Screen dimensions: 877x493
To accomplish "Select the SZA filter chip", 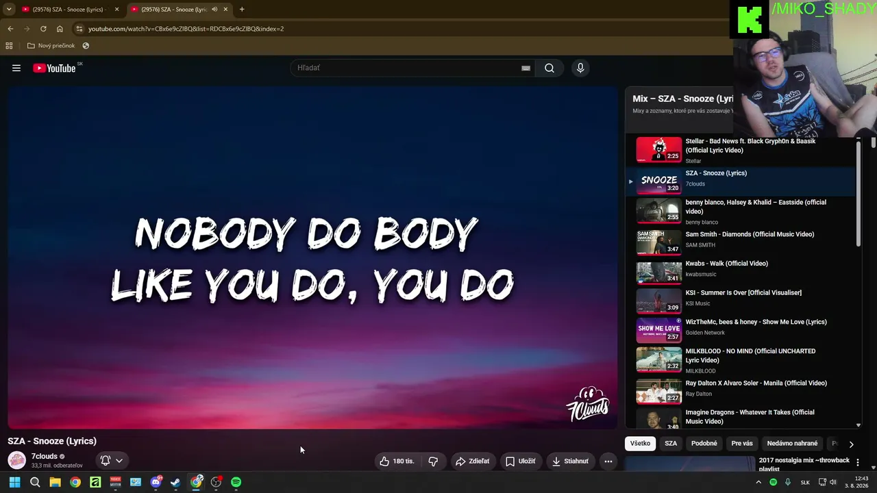I will point(671,443).
